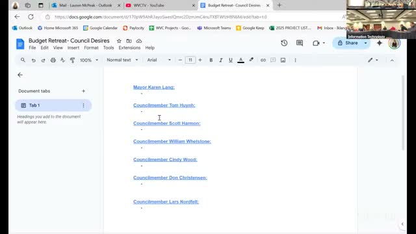Viewport: 416px width, 234px height.
Task: Start a video call meeting icon
Action: coord(316,43)
